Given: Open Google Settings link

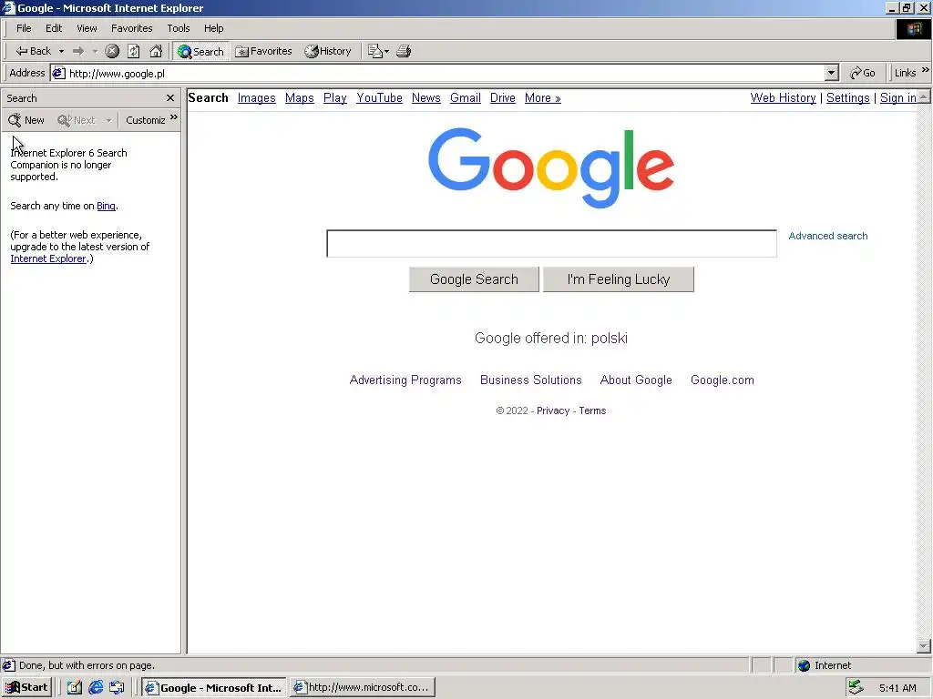Looking at the screenshot, I should [x=848, y=98].
